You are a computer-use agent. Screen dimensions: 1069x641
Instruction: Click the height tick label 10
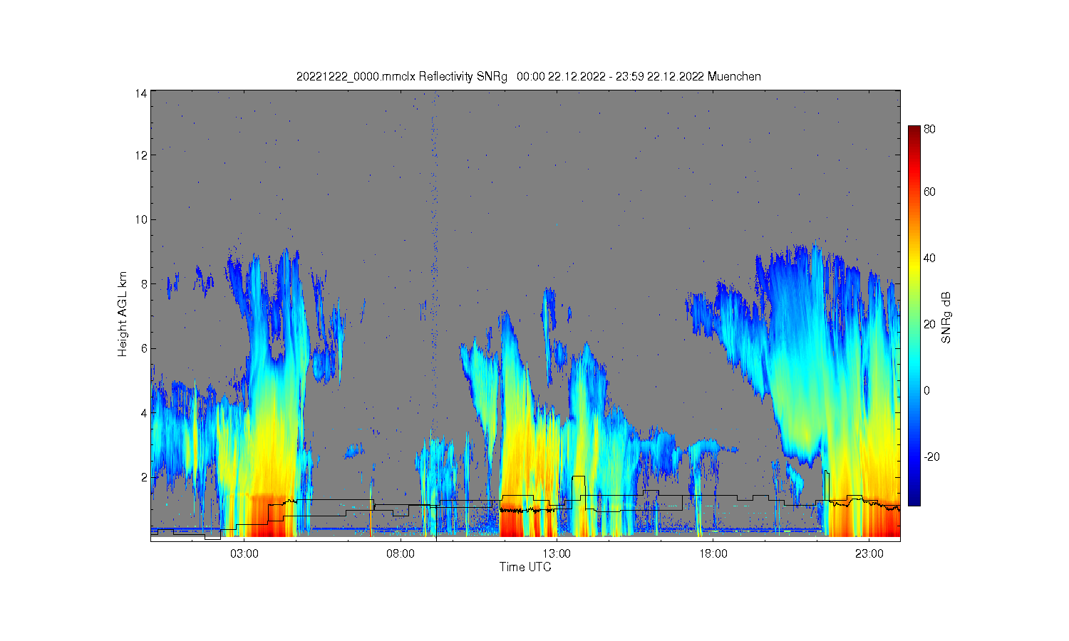[x=141, y=219]
